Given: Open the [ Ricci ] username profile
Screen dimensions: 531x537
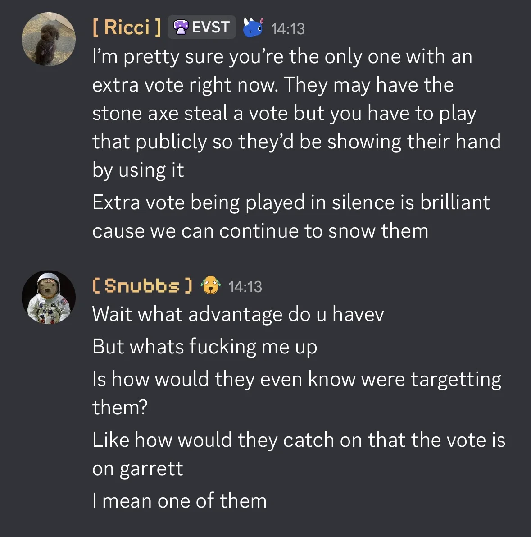Looking at the screenshot, I should (127, 27).
